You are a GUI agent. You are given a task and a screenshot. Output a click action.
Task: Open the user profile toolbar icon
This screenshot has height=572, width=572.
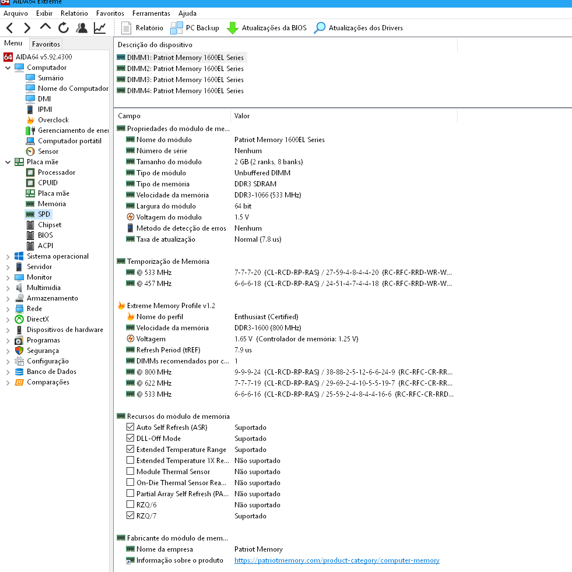82,28
